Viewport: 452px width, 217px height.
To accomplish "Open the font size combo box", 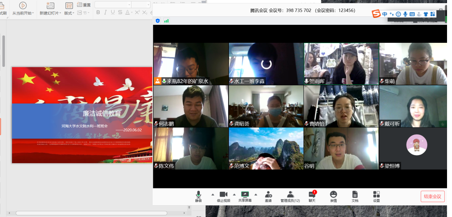I will tap(141, 5).
